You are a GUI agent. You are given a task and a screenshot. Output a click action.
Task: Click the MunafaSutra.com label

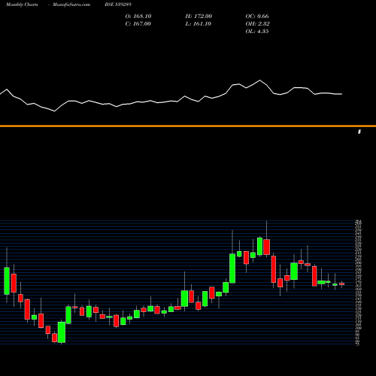[71, 5]
